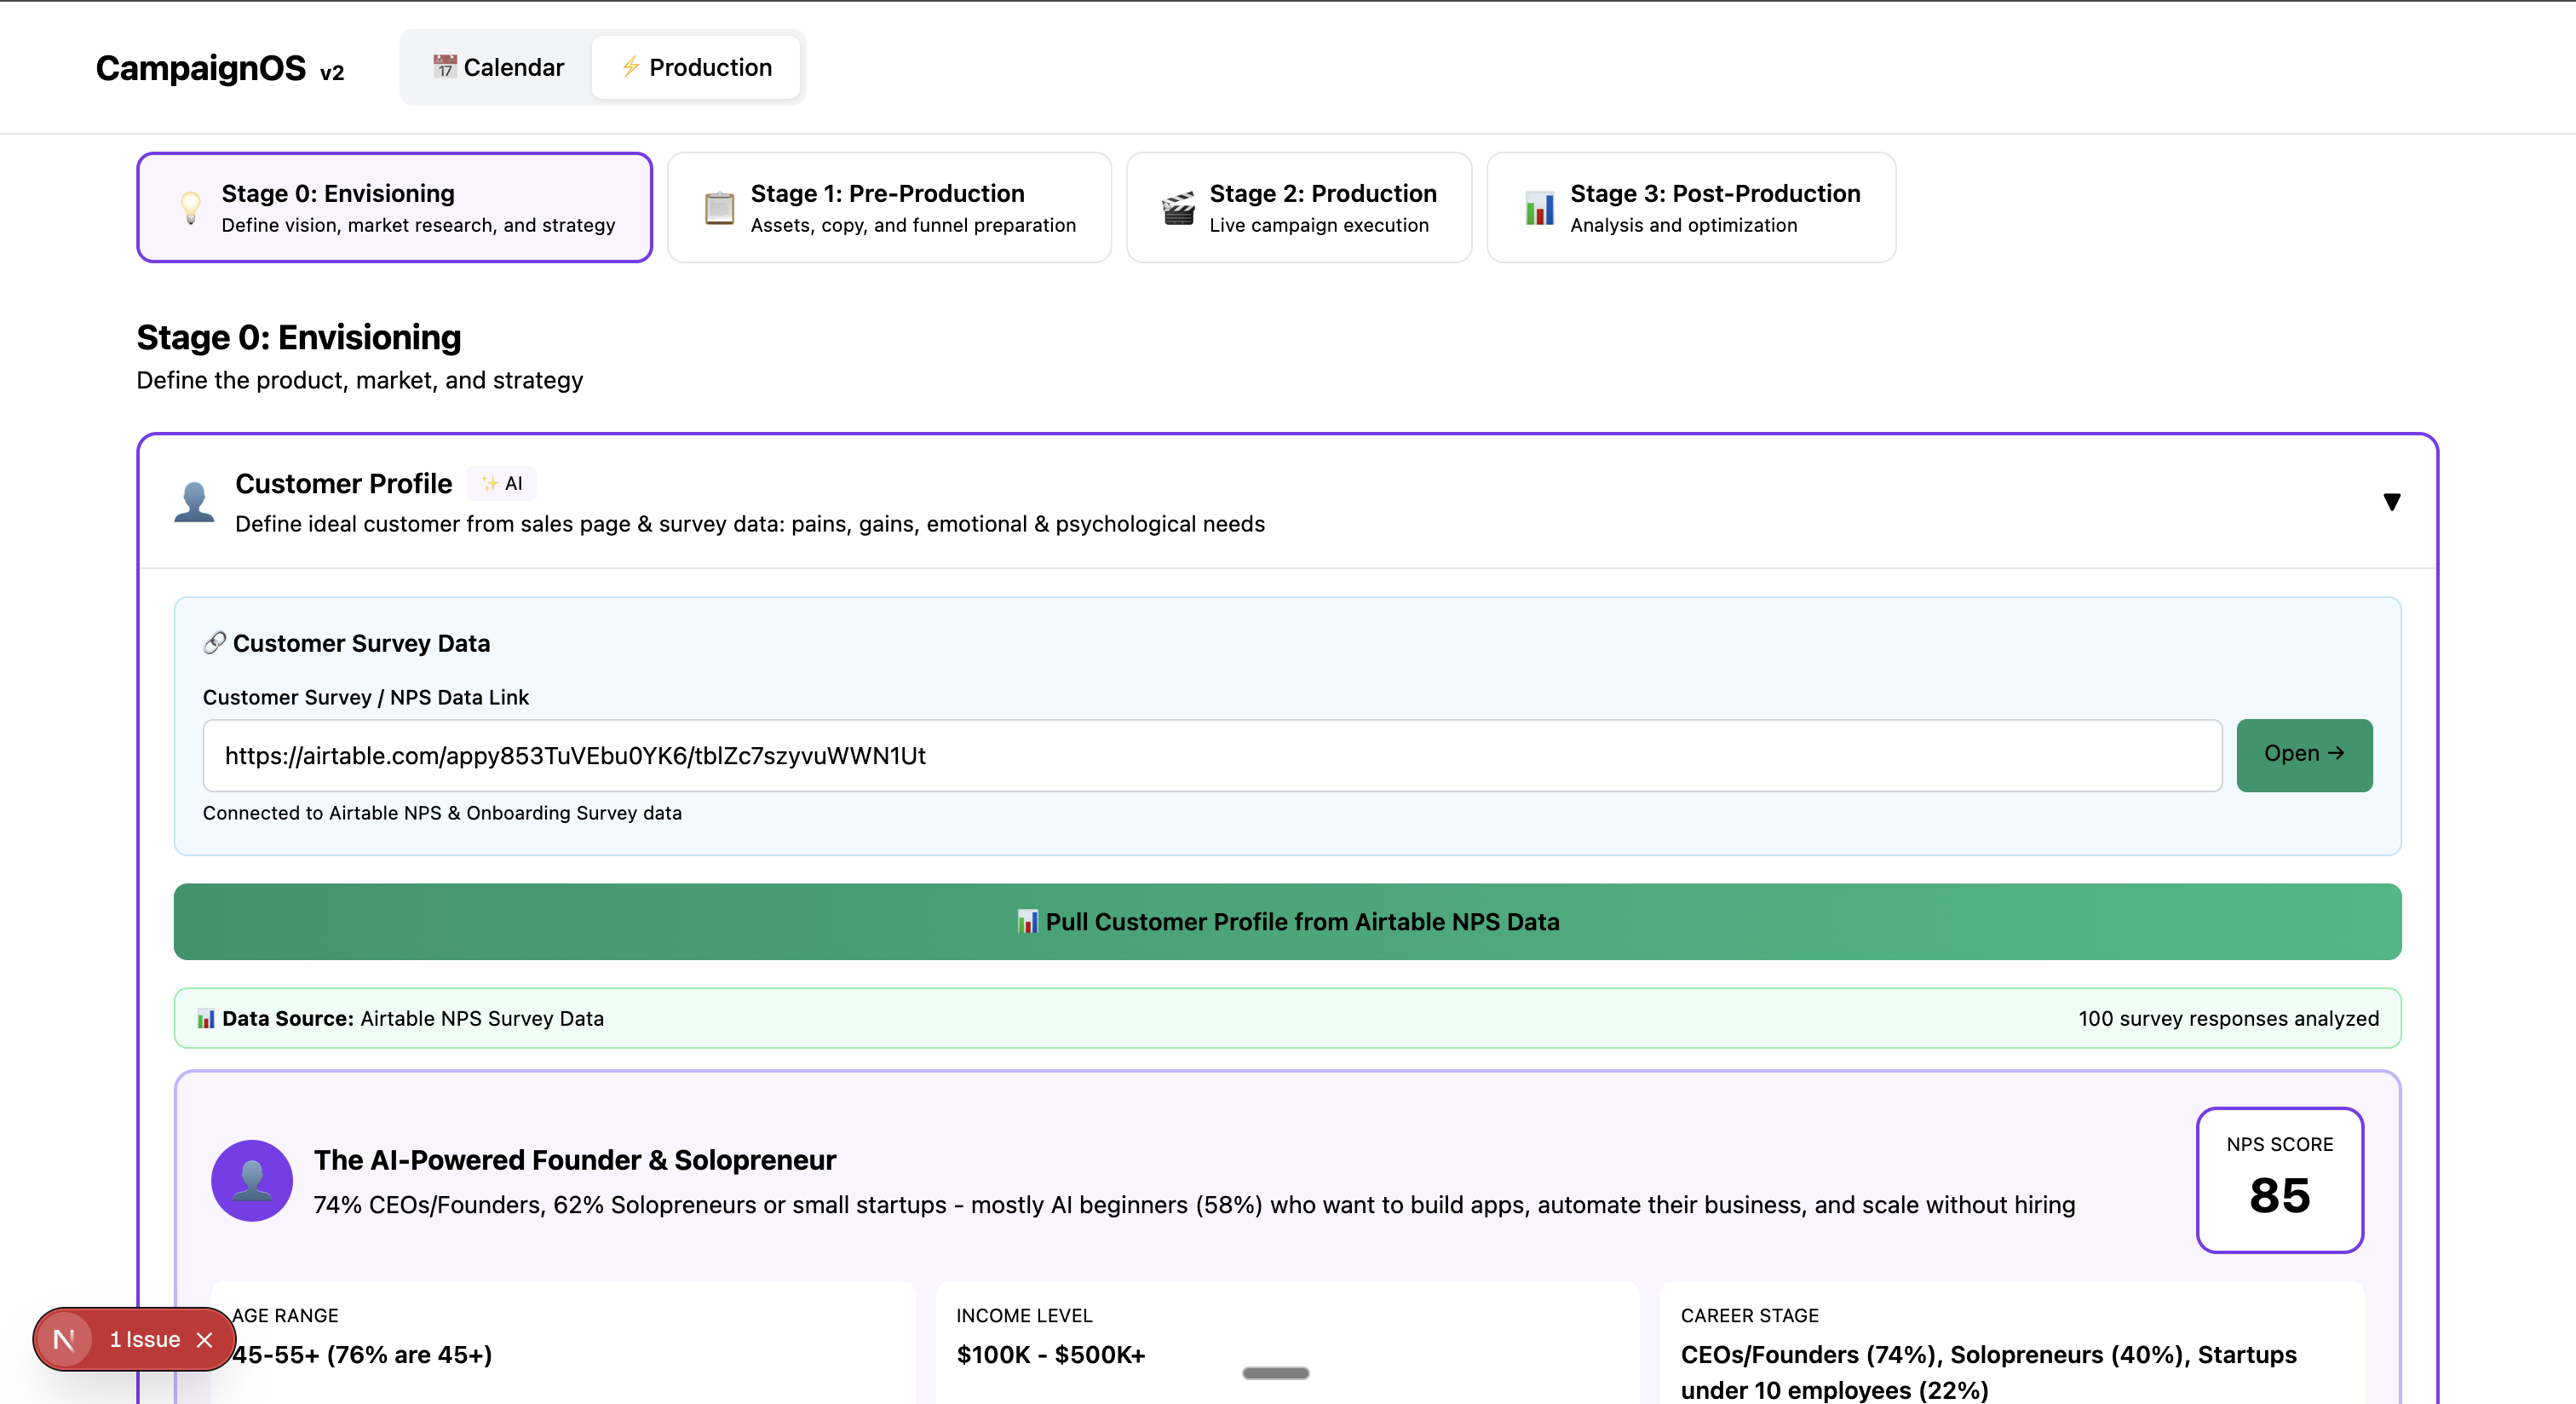Screen dimensions: 2576x1404
Task: Click the 'Define ideal customer from sales page' description
Action: coord(750,524)
